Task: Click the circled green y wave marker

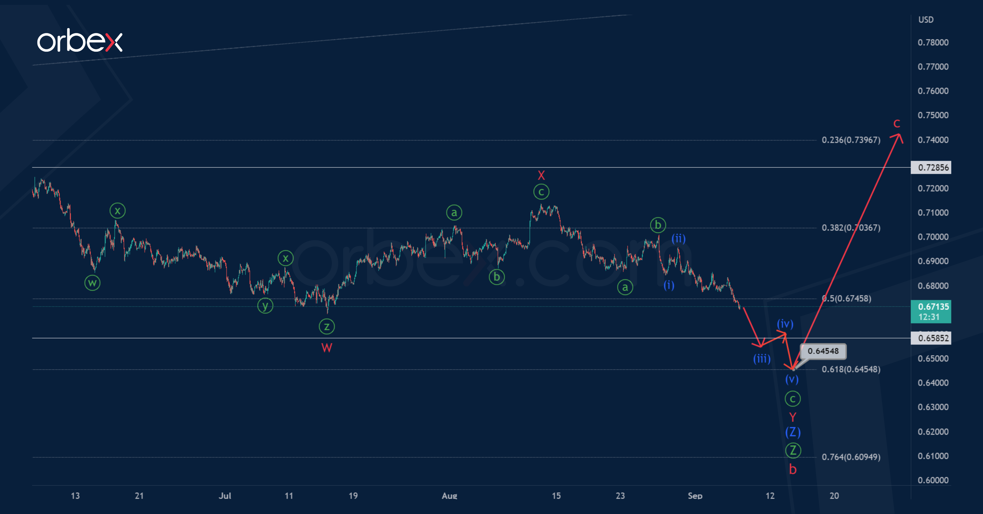Action: point(265,306)
